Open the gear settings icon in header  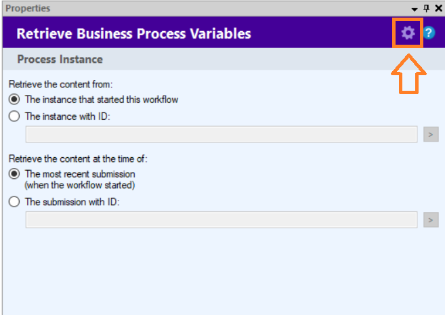tap(408, 33)
